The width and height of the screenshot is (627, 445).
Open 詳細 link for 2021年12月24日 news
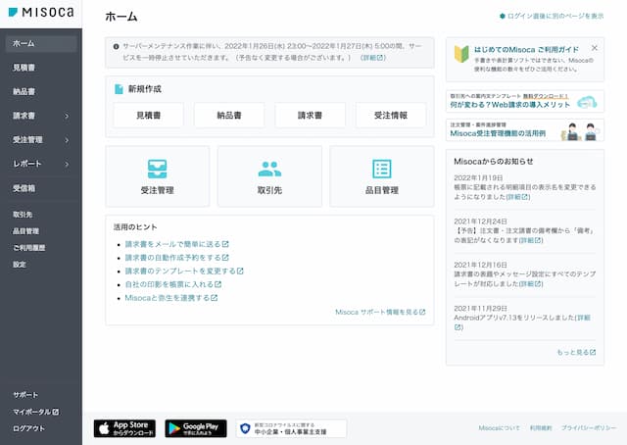coord(531,240)
